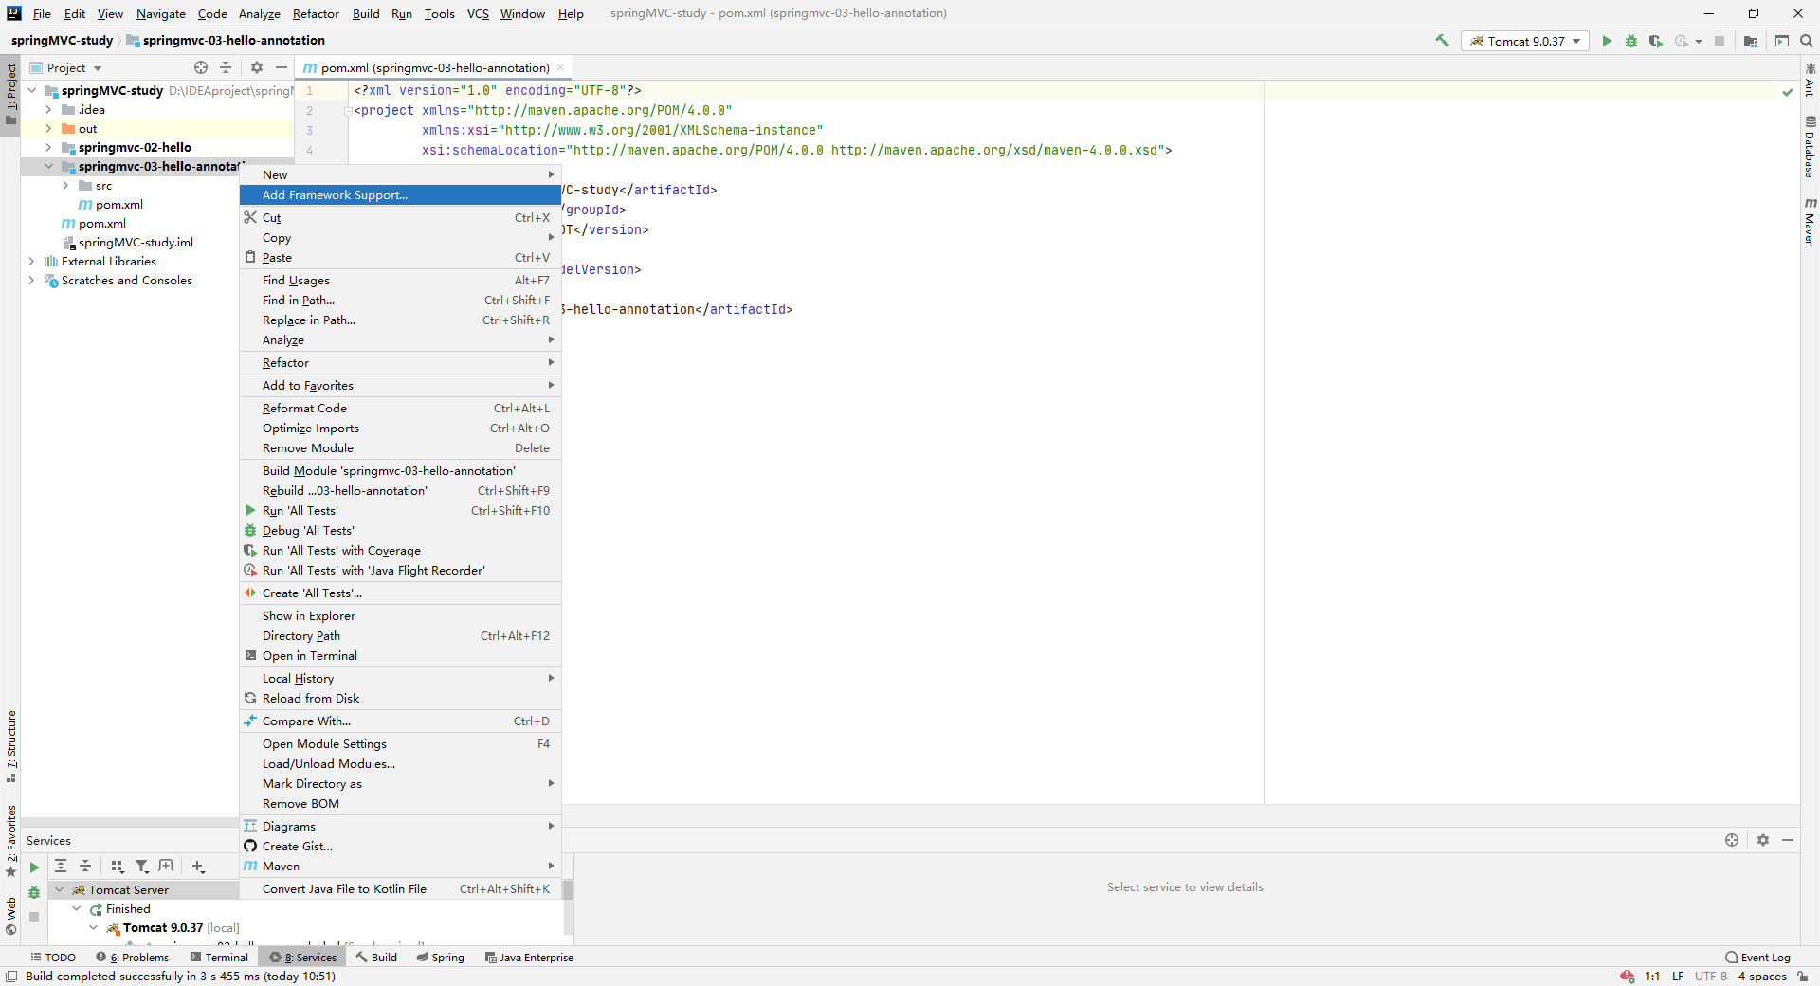Click the springMVC-study breadcrumb
This screenshot has height=986, width=1820.
tap(62, 40)
